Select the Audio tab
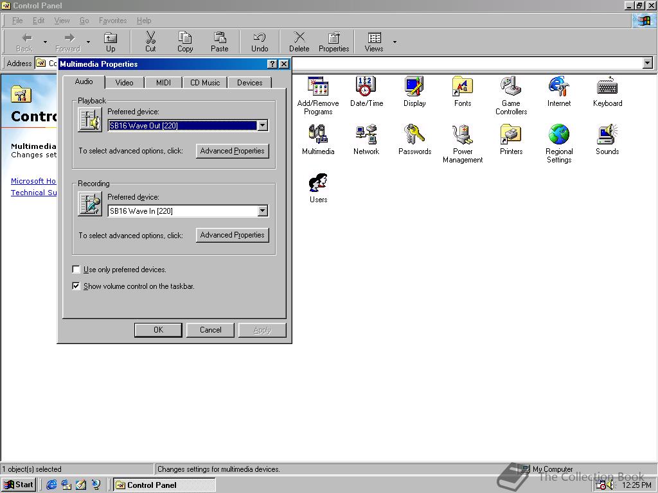This screenshot has height=493, width=658. coord(84,82)
